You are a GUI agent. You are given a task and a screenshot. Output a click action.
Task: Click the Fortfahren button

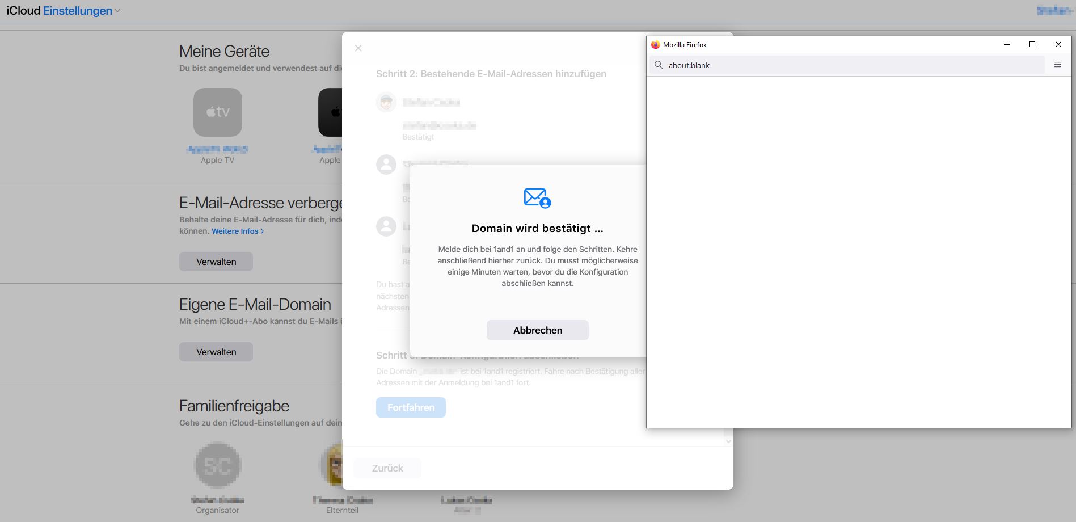click(411, 407)
